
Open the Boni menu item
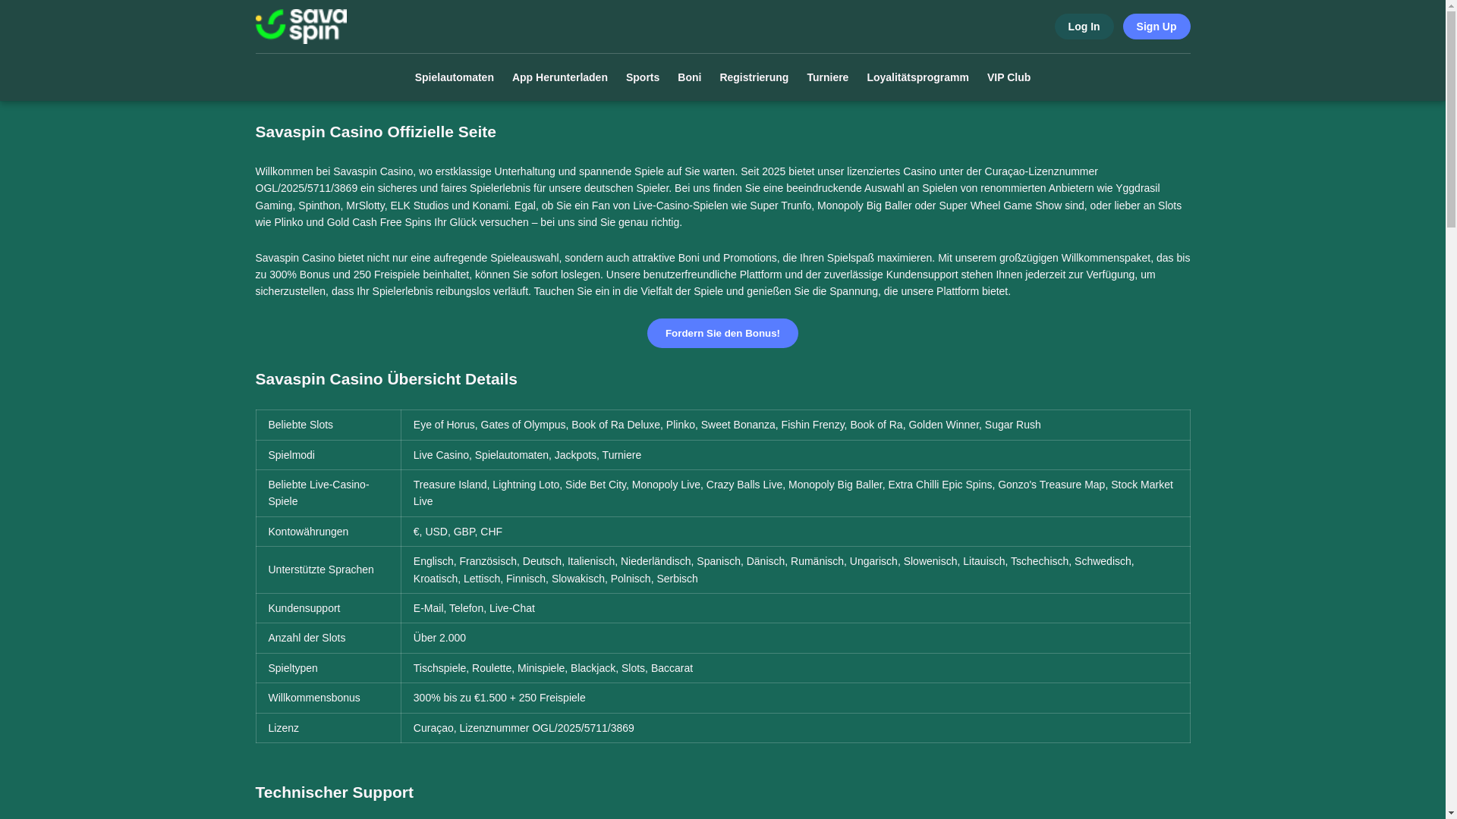click(689, 77)
